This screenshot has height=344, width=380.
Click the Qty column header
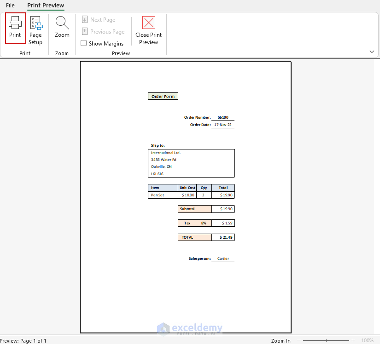(204, 188)
